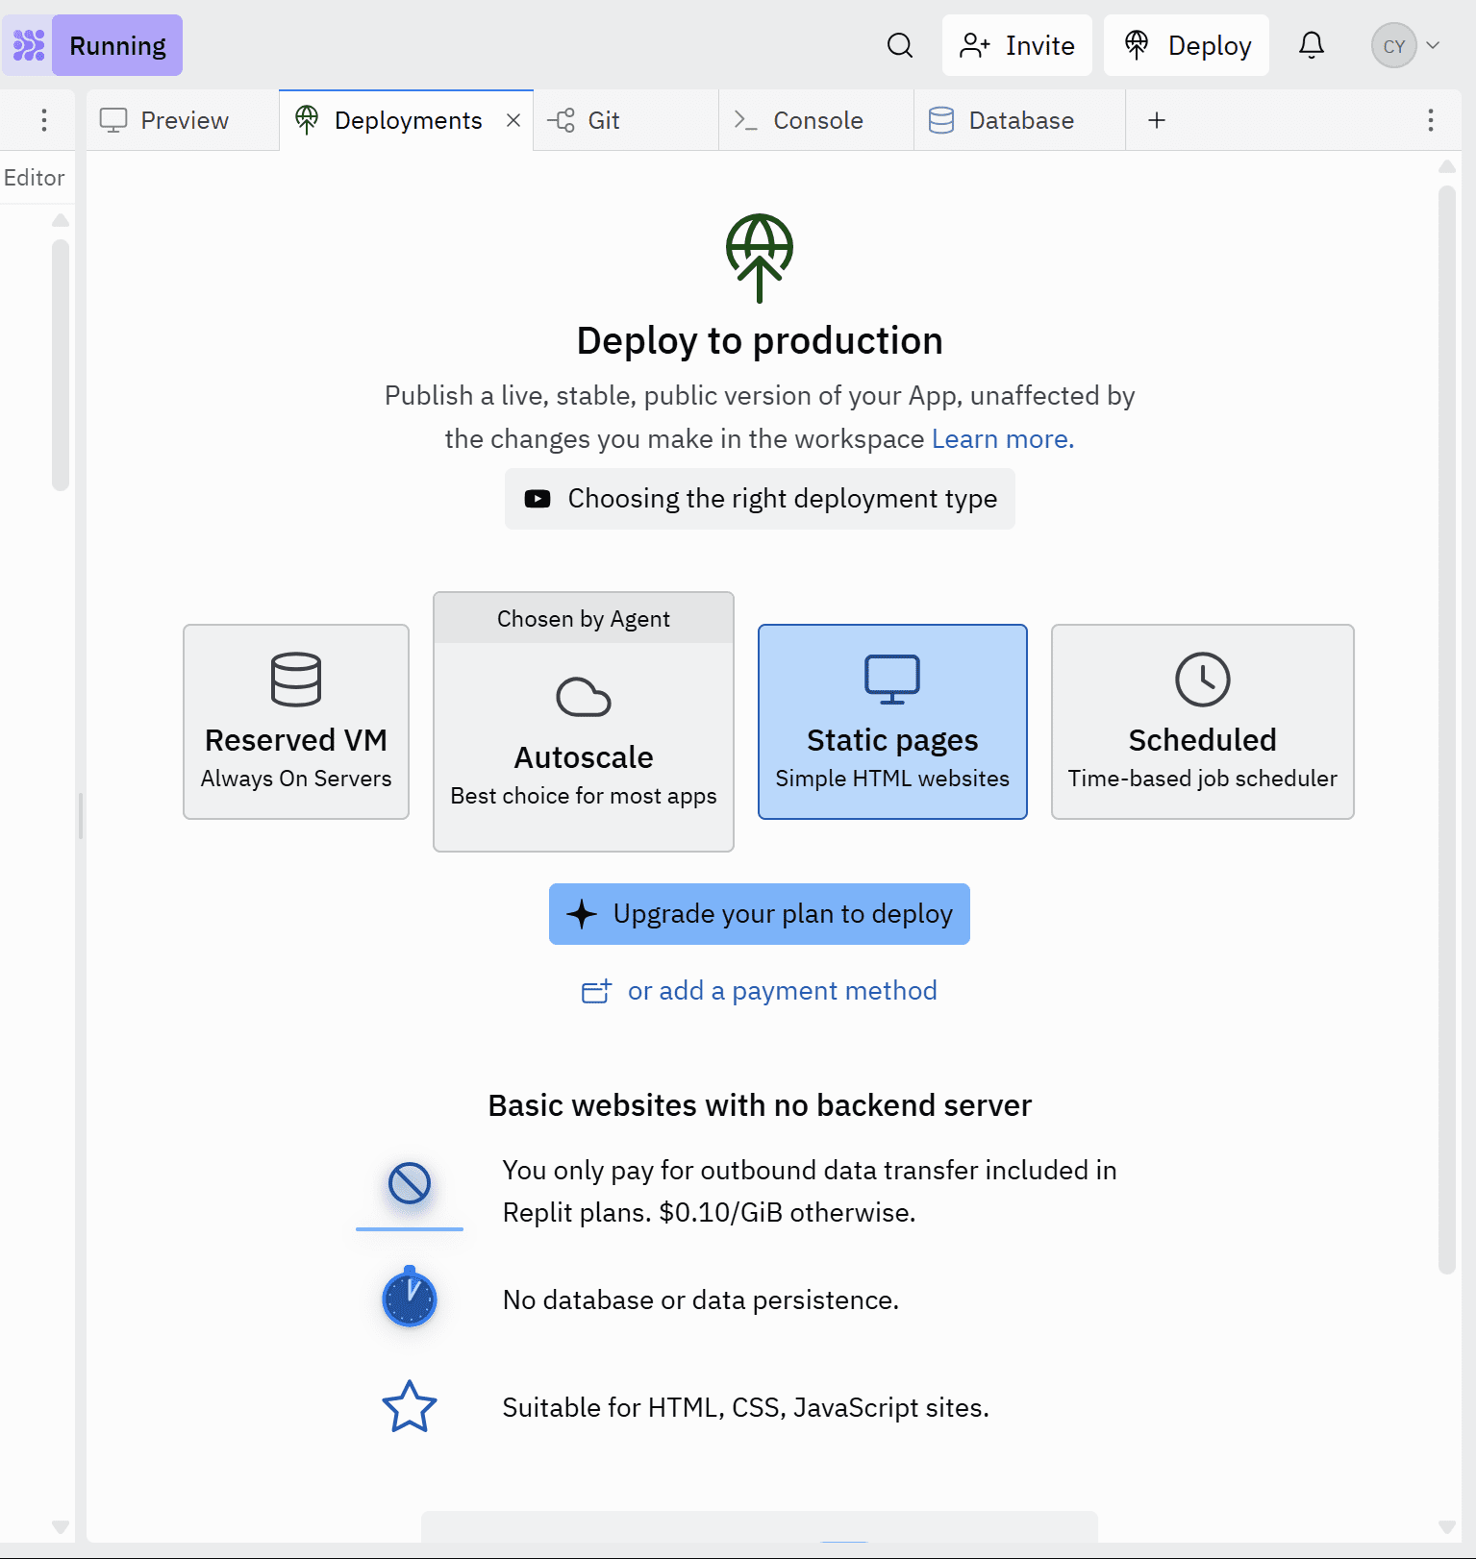
Task: Click the blue stopwatch icon
Action: (x=410, y=1298)
